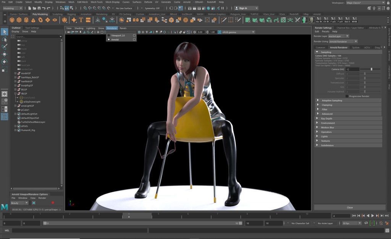Click the Type text tool shelf icon
This screenshot has height=239, width=391.
point(81,20)
